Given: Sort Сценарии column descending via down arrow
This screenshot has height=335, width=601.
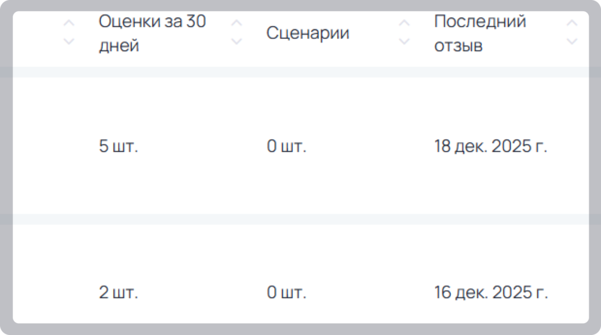Looking at the screenshot, I should click(x=404, y=41).
